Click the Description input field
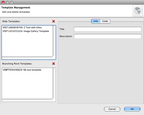Viewport: 144px width, 115px height. (108, 36)
